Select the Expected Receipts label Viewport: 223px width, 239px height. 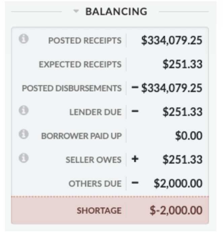click(80, 64)
